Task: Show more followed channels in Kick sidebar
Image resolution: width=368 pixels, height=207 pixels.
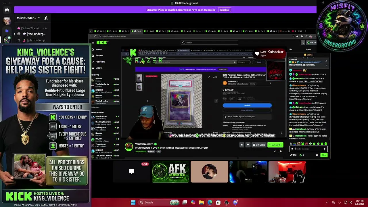Action: [95, 108]
